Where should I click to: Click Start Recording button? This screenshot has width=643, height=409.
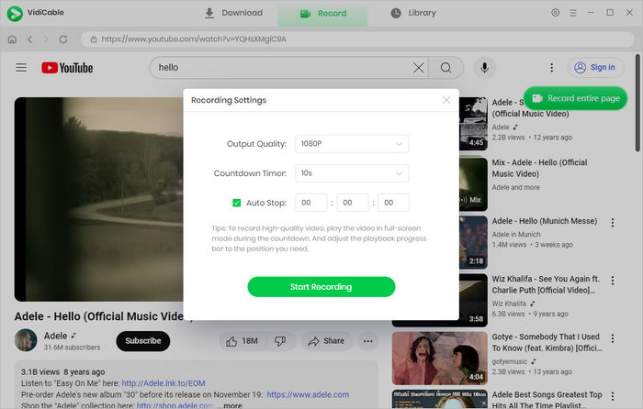(x=321, y=287)
